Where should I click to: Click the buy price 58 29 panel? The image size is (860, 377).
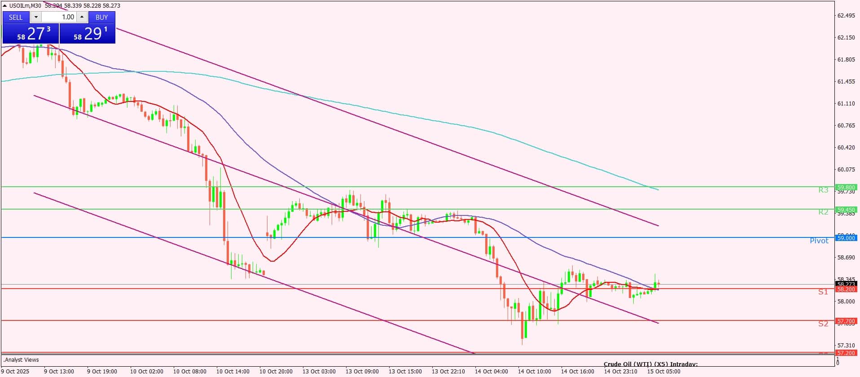point(88,33)
